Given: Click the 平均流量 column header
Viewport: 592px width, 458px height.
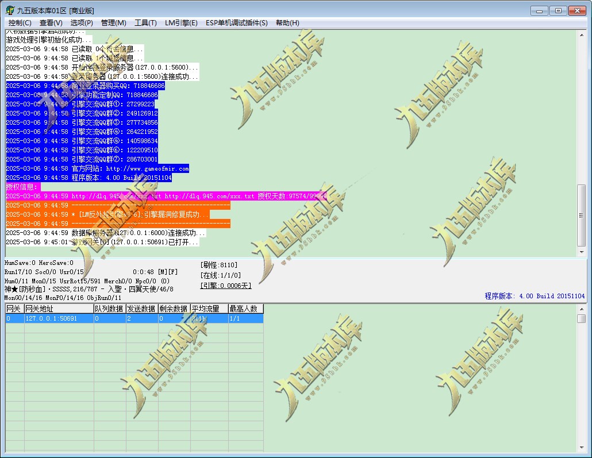Looking at the screenshot, I should click(x=209, y=309).
